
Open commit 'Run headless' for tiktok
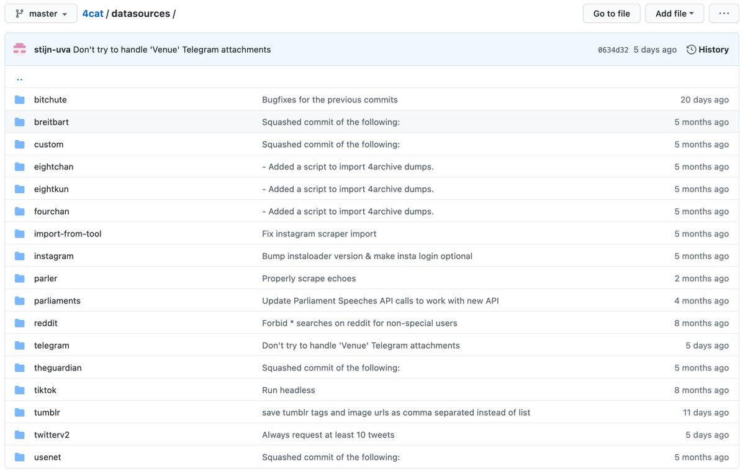[289, 390]
